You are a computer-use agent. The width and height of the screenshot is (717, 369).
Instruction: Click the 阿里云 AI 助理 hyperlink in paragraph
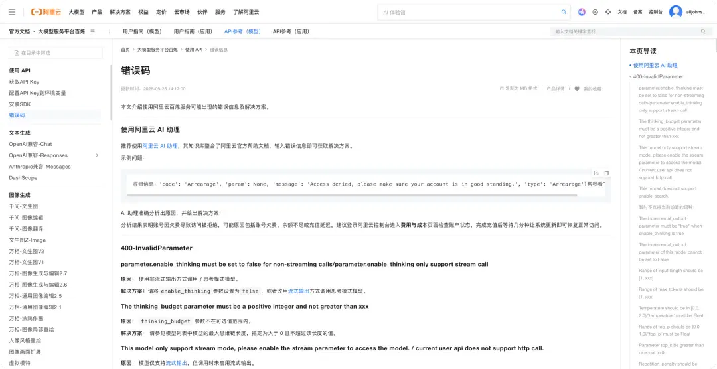click(x=160, y=146)
